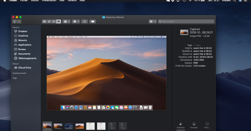Open Téléchargements in the sidebar

(27, 58)
